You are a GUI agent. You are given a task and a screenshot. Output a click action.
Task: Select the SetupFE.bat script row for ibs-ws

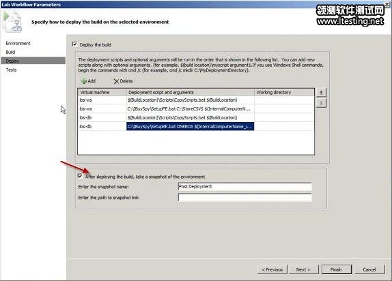click(196, 109)
